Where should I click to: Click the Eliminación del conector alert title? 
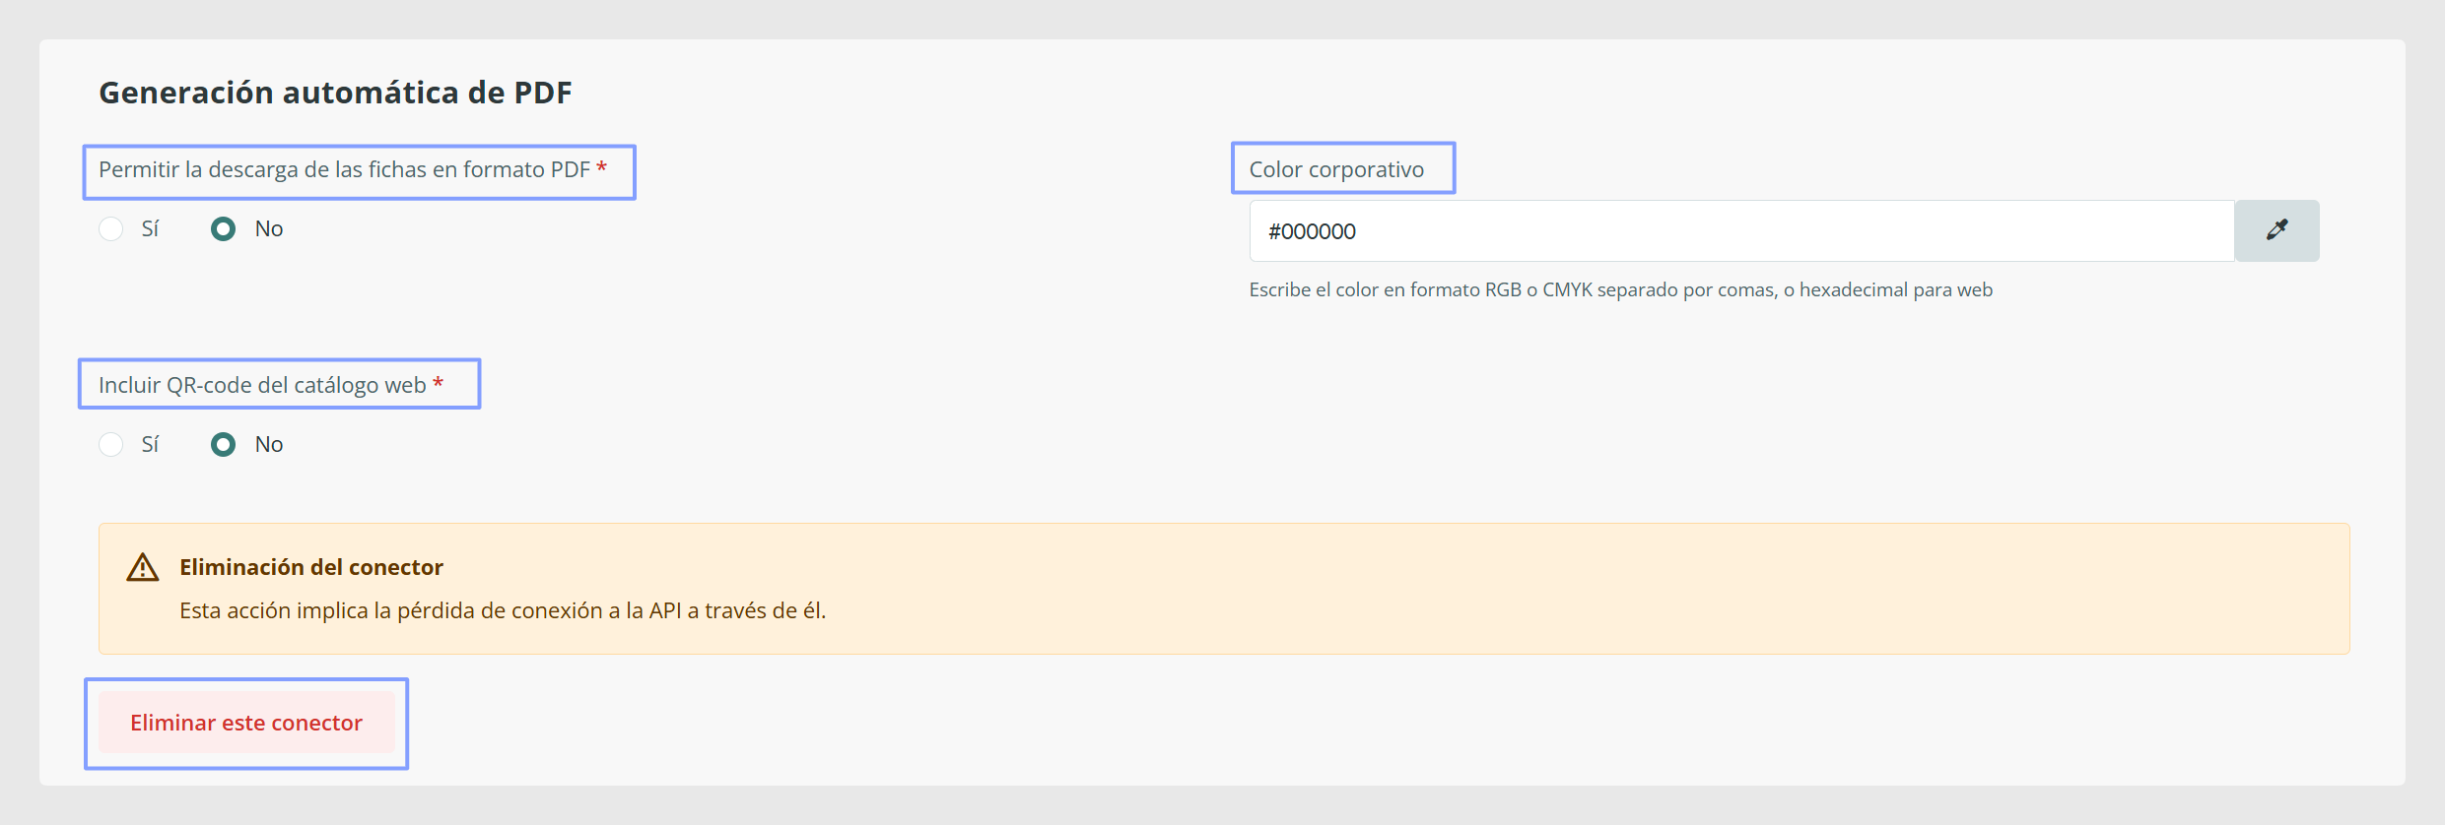click(311, 567)
